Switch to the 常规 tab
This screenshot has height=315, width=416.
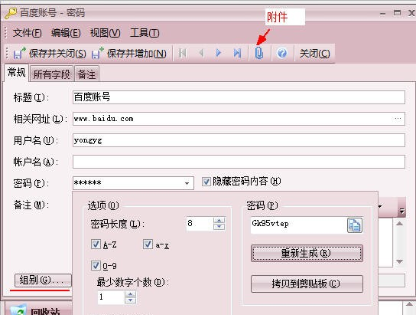17,72
